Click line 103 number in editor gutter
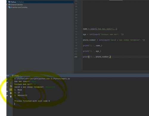This screenshot has height=116, width=149. (76, 57)
